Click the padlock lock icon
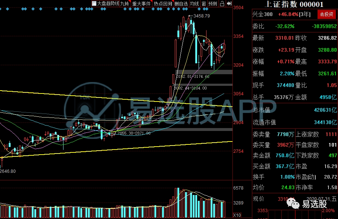The height and width of the screenshot is (219, 338). [222, 4]
